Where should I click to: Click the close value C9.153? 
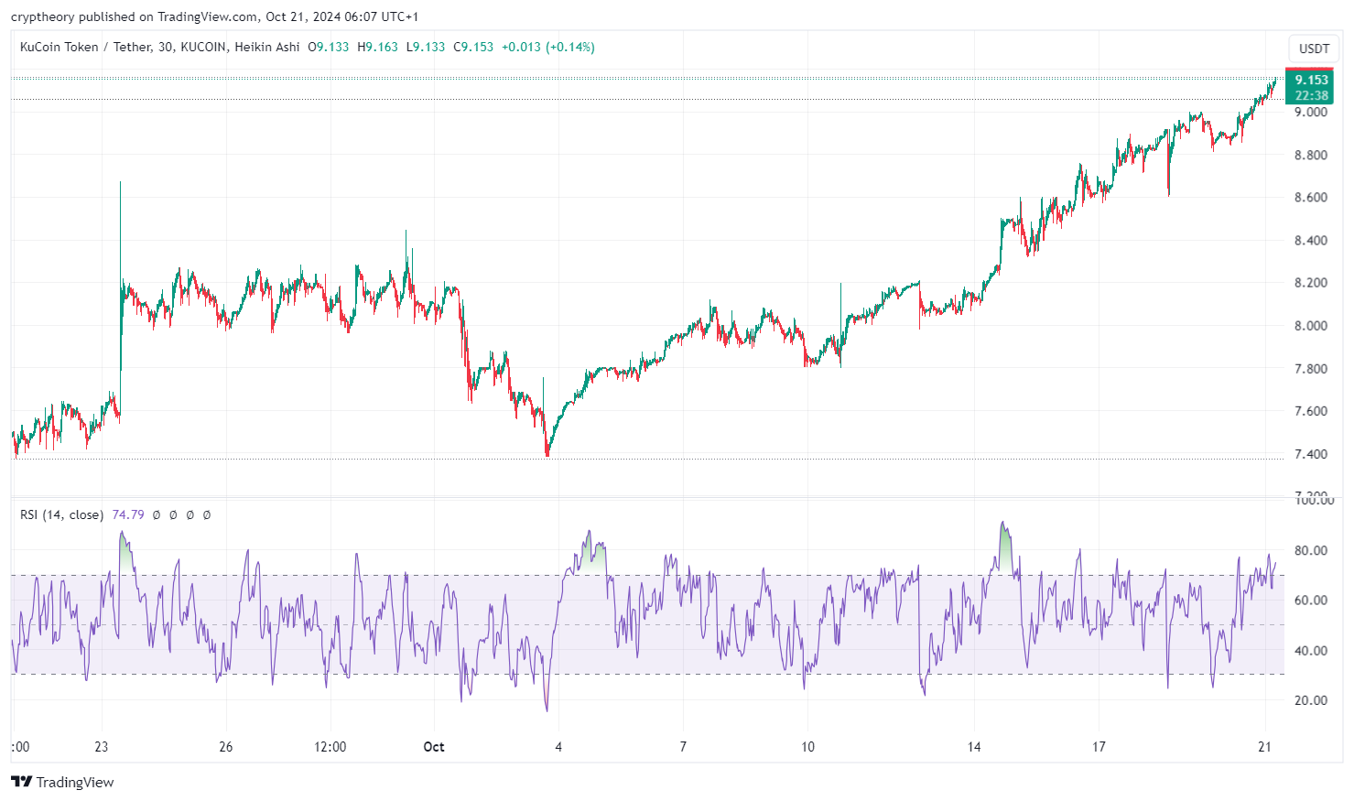coord(473,47)
